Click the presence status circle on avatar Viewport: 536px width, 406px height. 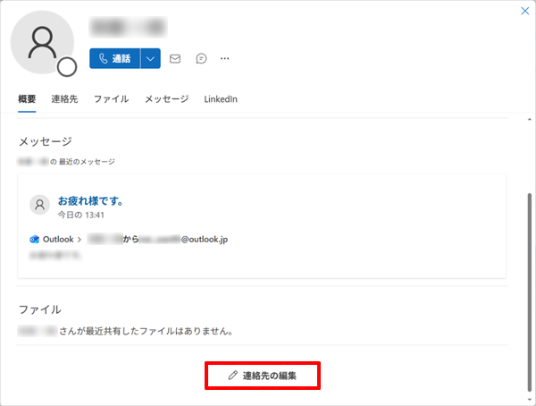[x=67, y=67]
